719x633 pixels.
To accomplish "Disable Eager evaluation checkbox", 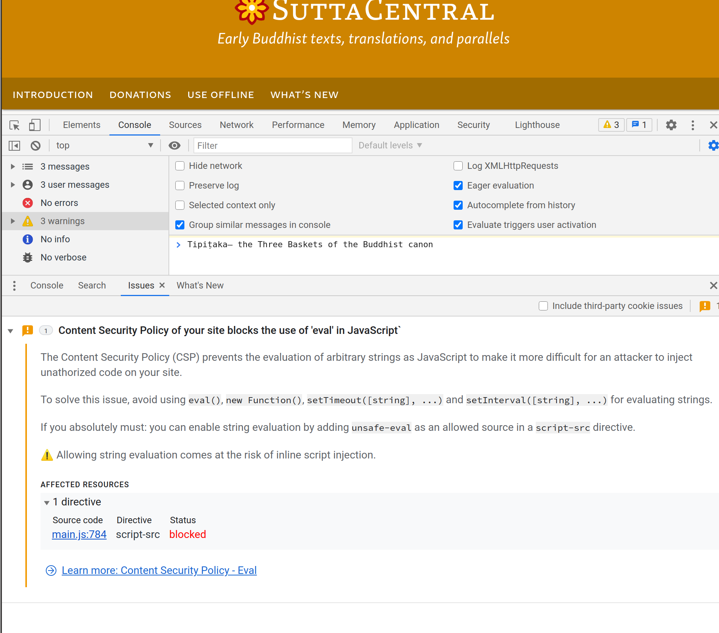I will click(458, 186).
